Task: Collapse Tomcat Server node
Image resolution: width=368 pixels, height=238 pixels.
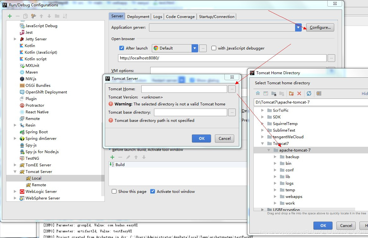Action: [x=15, y=172]
